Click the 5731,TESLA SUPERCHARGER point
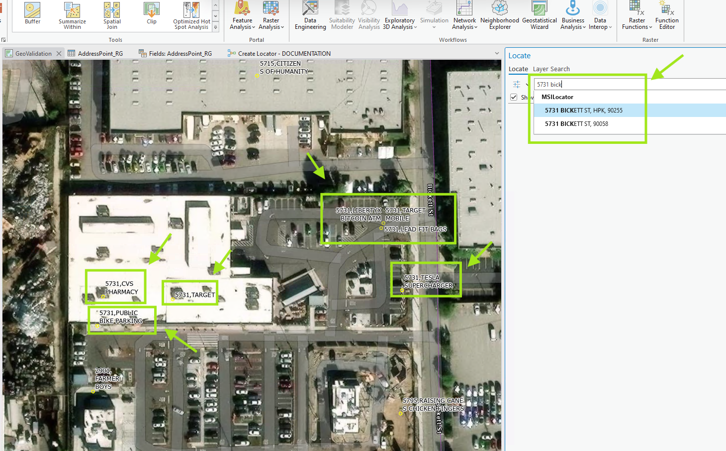The width and height of the screenshot is (726, 451). [x=402, y=290]
